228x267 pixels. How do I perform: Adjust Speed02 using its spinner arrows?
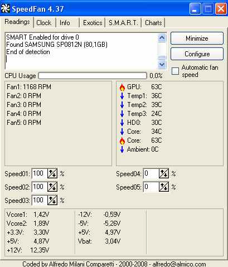tap(52, 187)
